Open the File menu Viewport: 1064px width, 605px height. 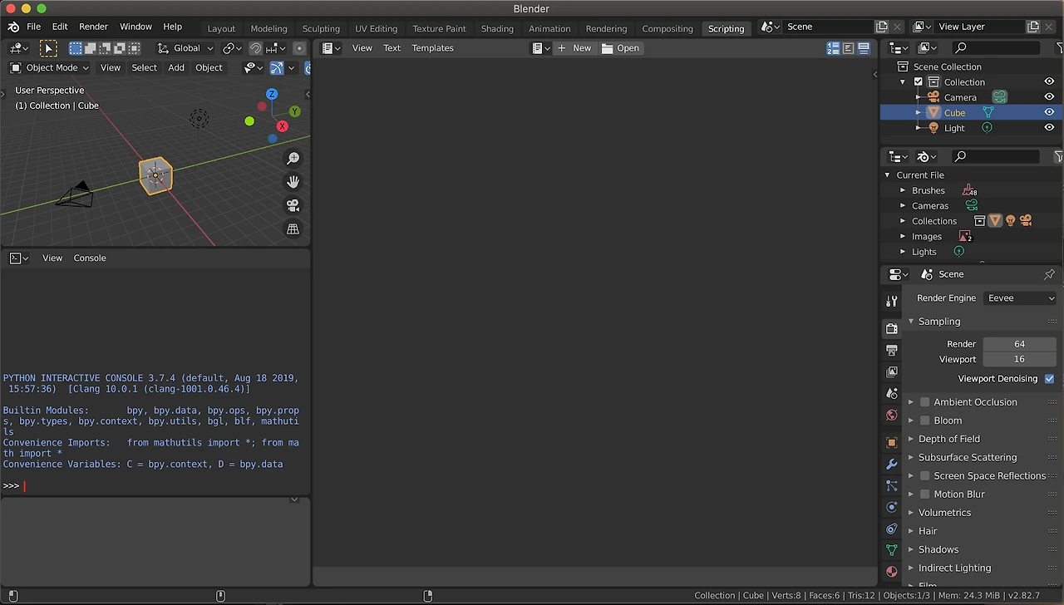tap(33, 27)
